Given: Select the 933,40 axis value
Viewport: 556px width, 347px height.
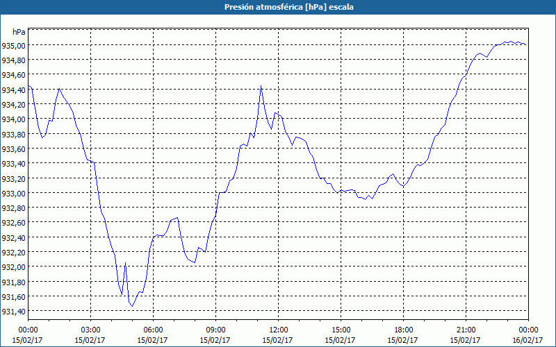Looking at the screenshot, I should click(x=13, y=164).
